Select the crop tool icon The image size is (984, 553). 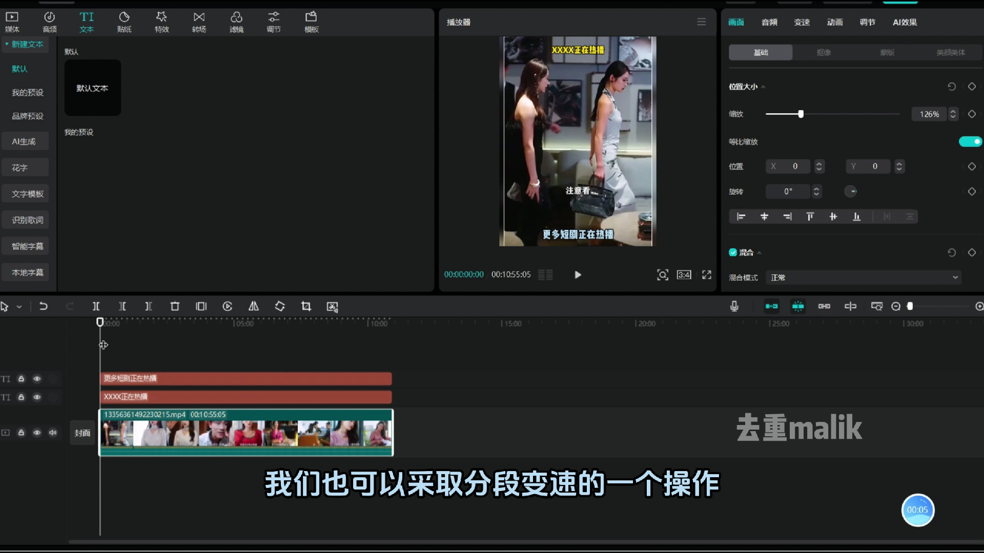pos(305,307)
